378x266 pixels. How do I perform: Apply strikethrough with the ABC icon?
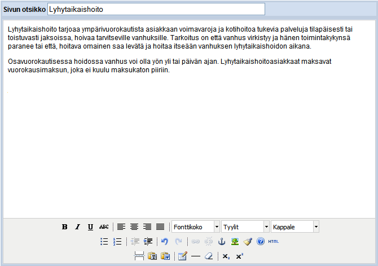click(104, 227)
